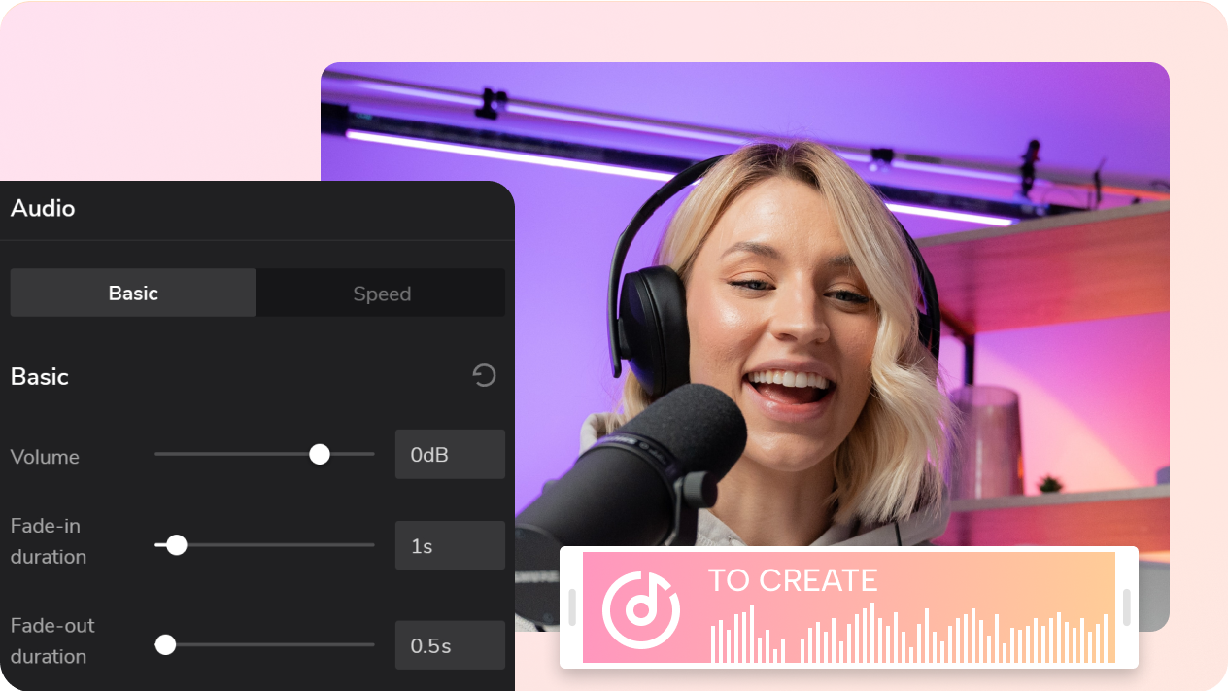The width and height of the screenshot is (1228, 691).
Task: Switch to the Basic tab
Action: coord(133,293)
